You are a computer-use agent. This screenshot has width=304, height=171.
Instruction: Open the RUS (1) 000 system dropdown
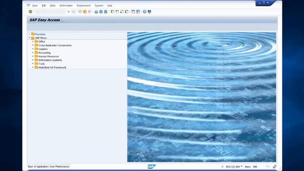234,167
